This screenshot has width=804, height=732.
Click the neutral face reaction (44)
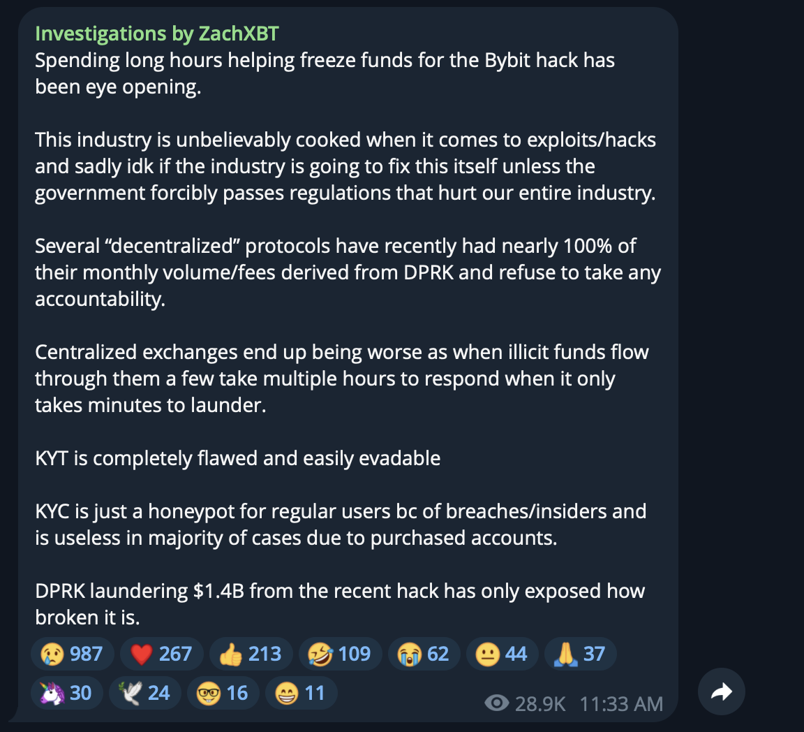pos(502,654)
